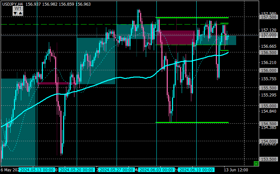Viewport: 280px width, 174px height.
Task: Click the up arrow under W1
Action: click(21, 13)
